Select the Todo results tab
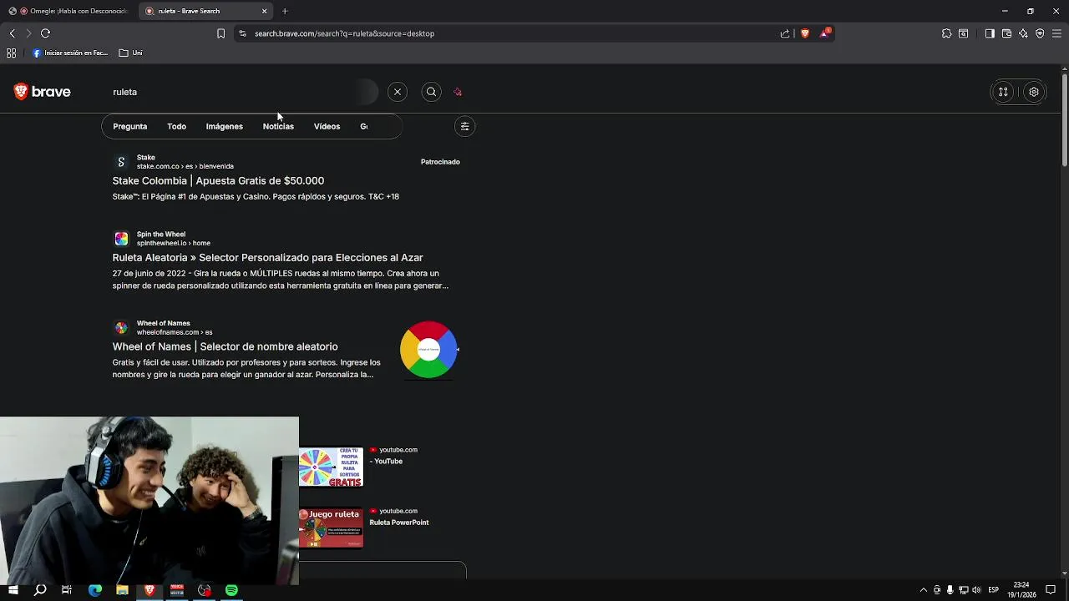The width and height of the screenshot is (1069, 601). coord(176,127)
